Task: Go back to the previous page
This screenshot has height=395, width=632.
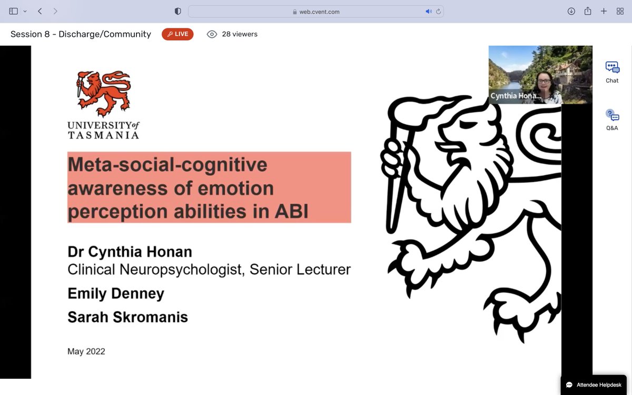Action: click(40, 11)
